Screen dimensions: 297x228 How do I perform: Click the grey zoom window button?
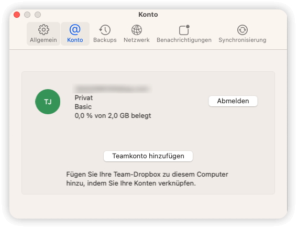[38, 15]
